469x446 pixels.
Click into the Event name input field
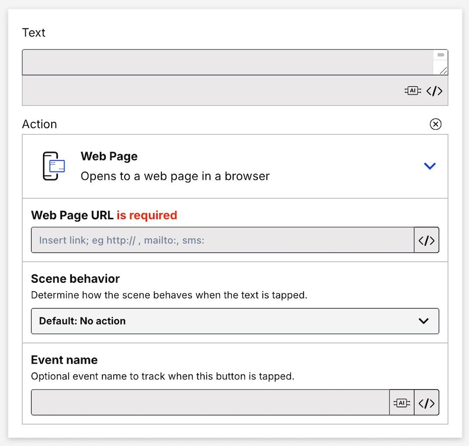pyautogui.click(x=210, y=403)
